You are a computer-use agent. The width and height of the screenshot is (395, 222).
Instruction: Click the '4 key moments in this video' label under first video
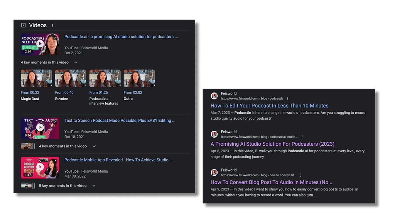45,62
